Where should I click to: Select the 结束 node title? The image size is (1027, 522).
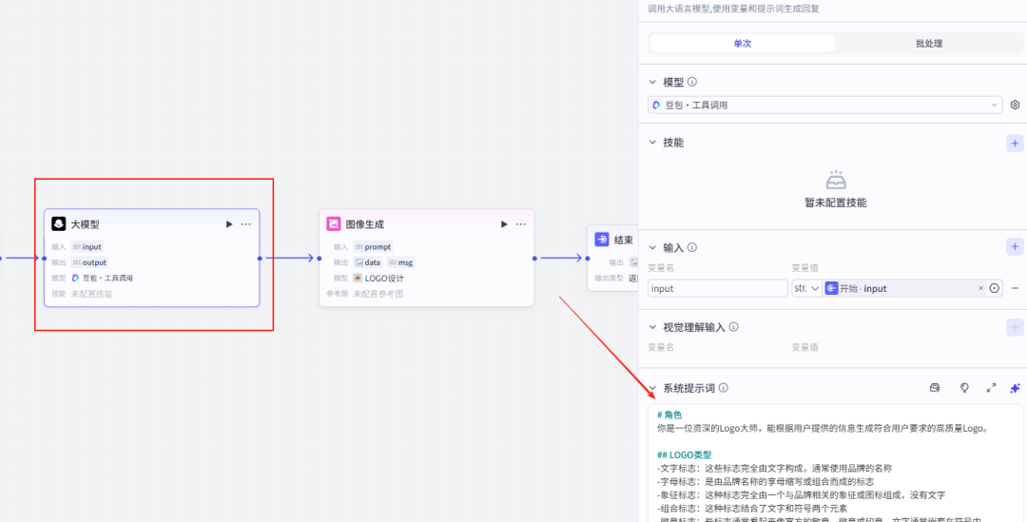click(624, 241)
